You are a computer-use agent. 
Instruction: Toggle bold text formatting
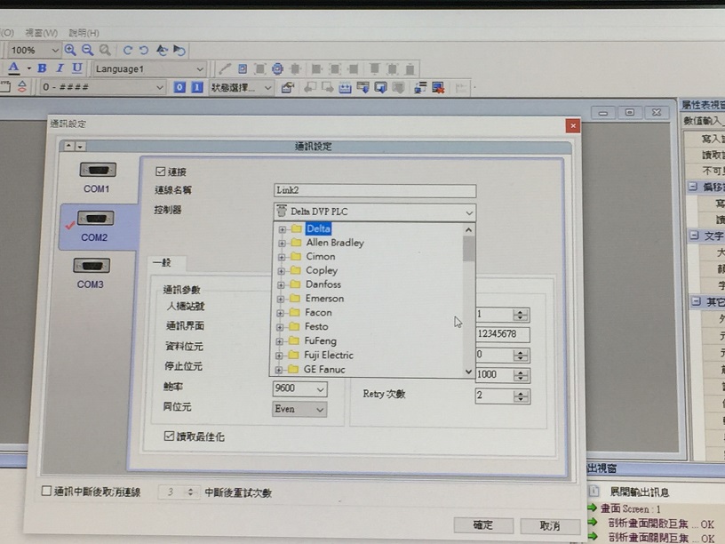(42, 68)
